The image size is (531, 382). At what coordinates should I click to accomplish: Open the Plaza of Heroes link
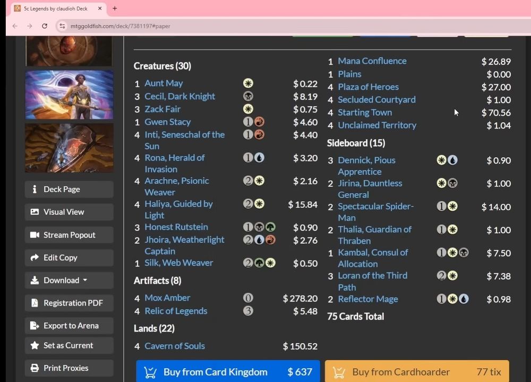click(x=368, y=87)
